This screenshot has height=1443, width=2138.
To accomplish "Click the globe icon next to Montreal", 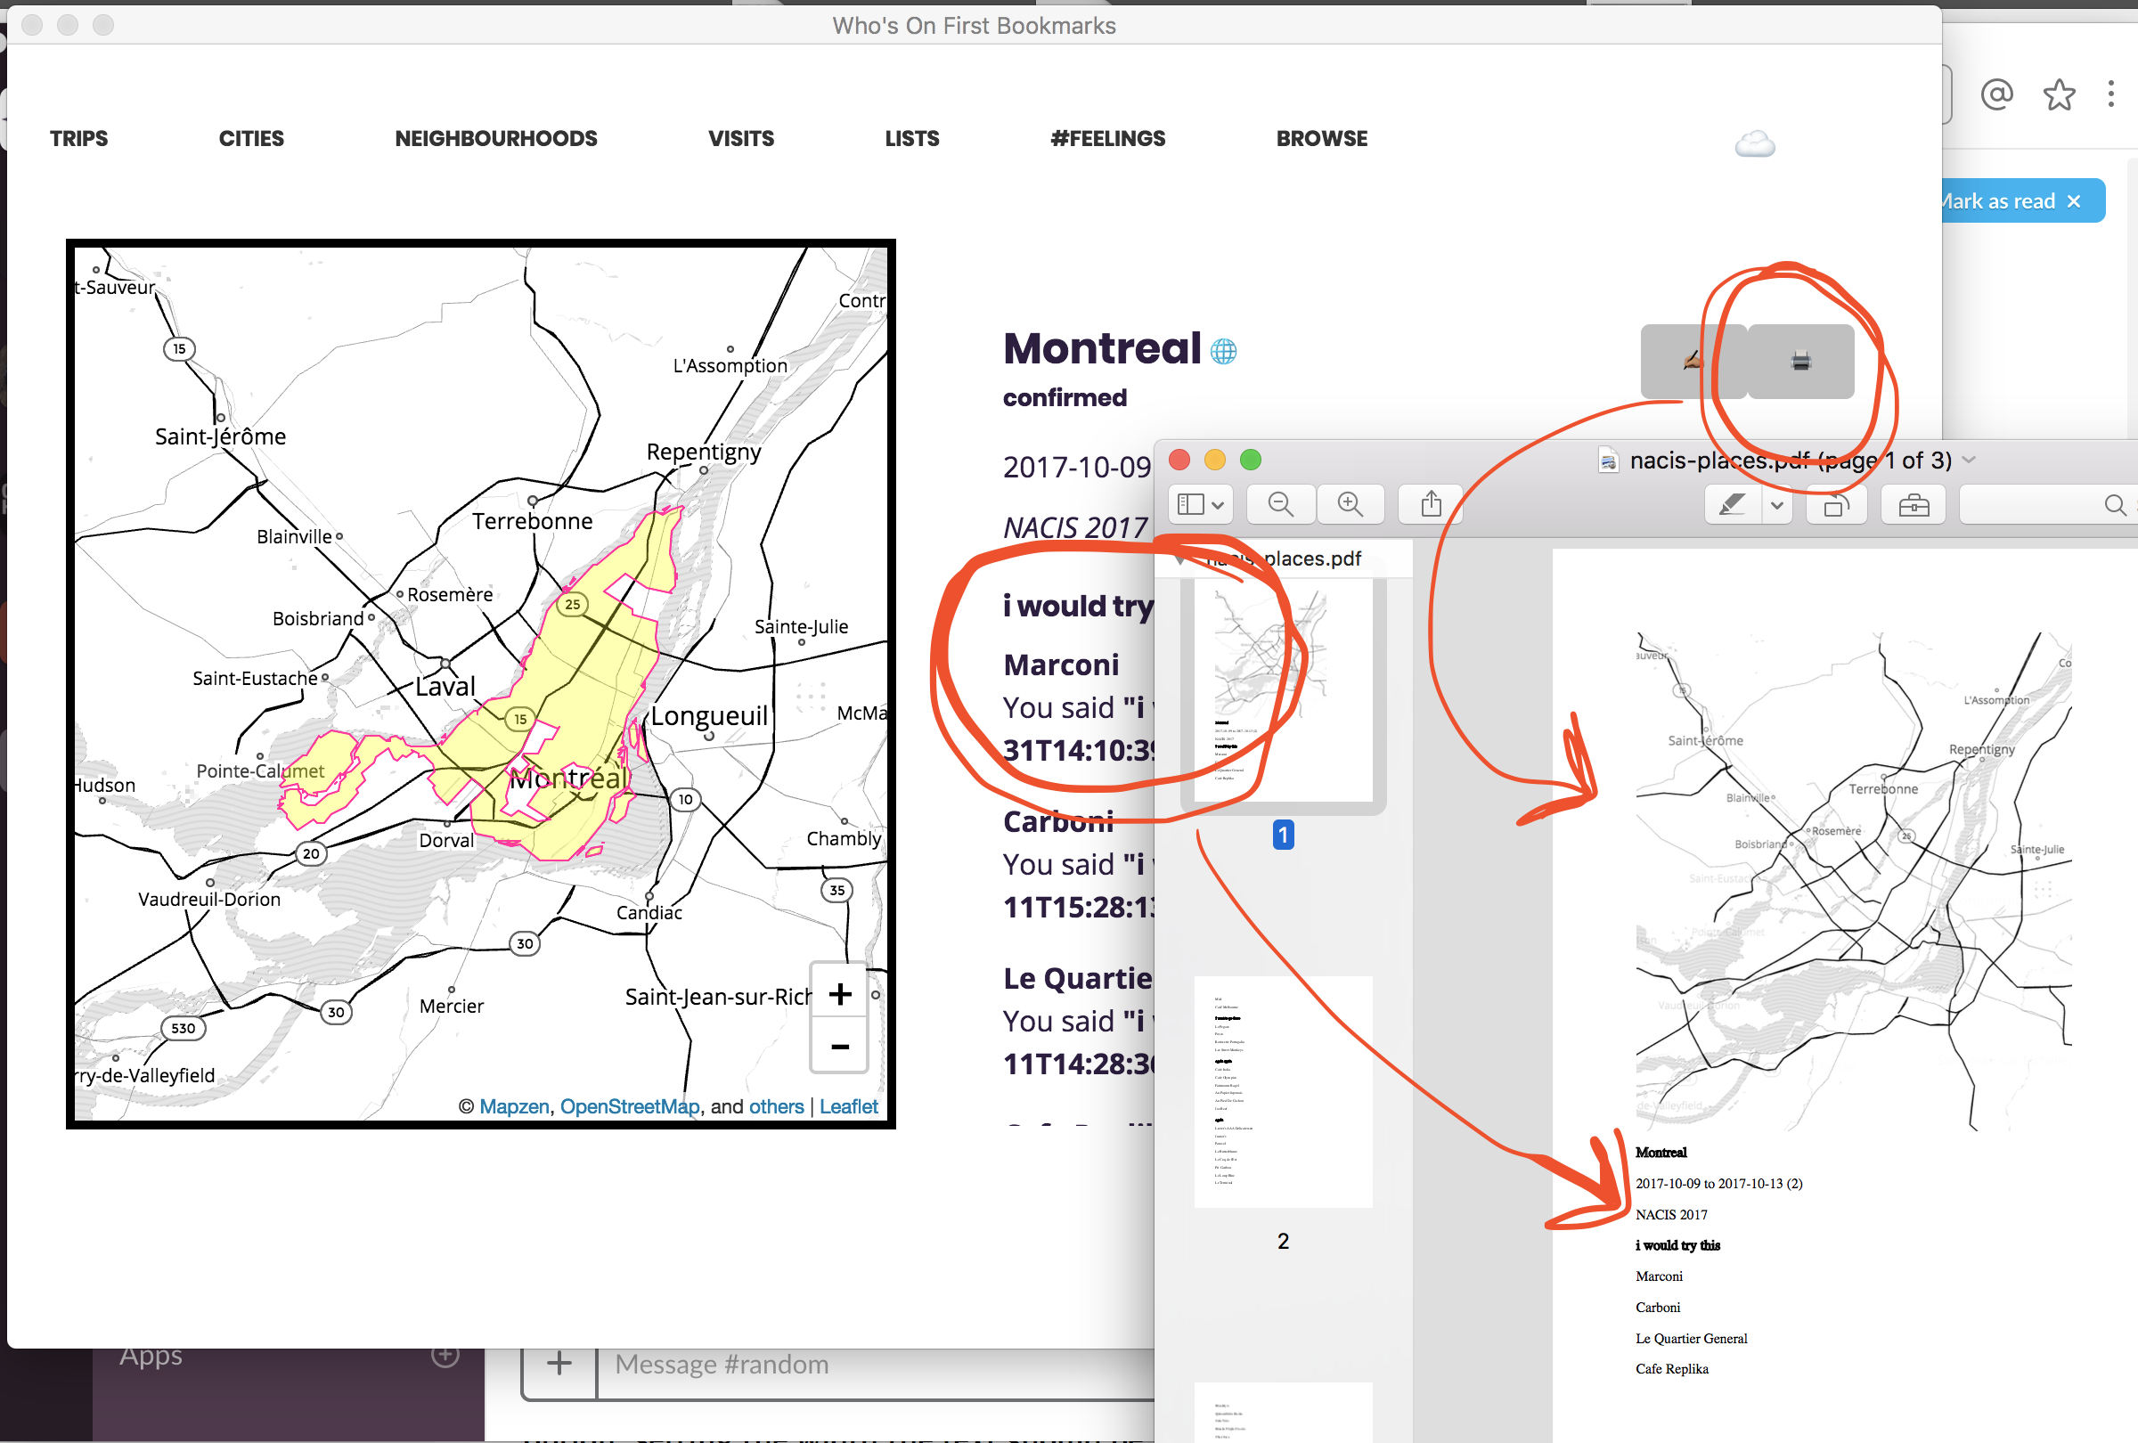I will tap(1223, 350).
